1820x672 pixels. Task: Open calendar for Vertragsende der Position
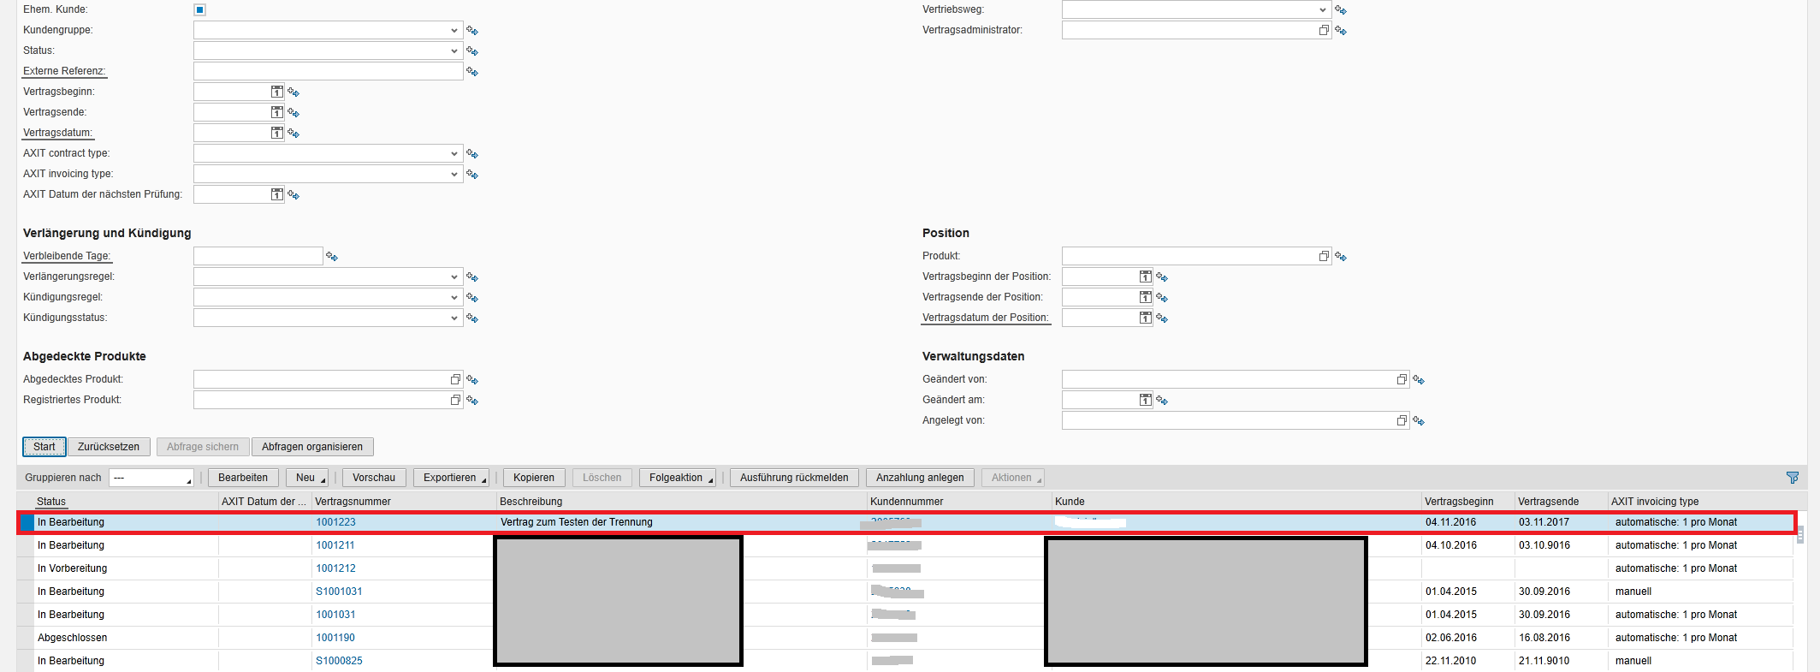click(1145, 297)
